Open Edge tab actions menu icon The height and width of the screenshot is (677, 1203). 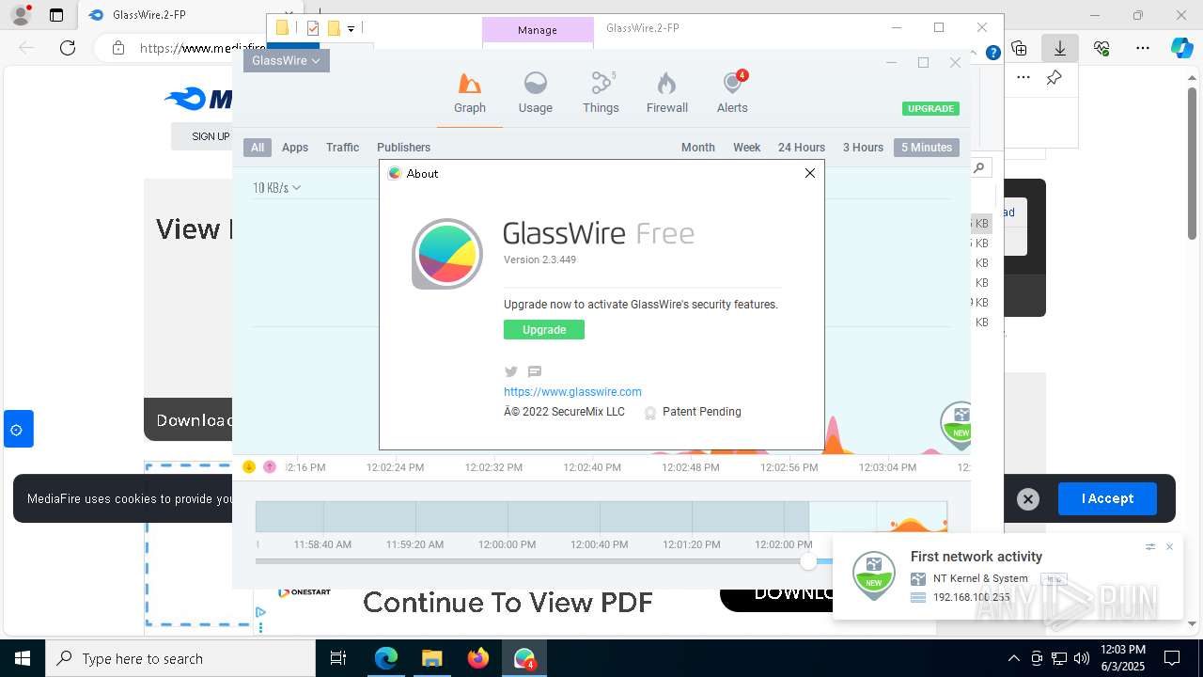(x=56, y=15)
